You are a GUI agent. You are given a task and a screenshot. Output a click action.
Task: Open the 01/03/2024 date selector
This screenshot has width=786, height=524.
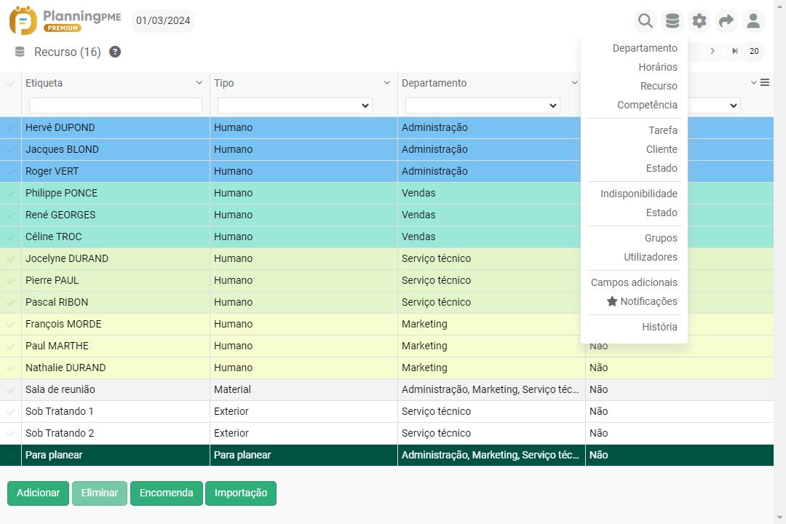click(x=163, y=21)
